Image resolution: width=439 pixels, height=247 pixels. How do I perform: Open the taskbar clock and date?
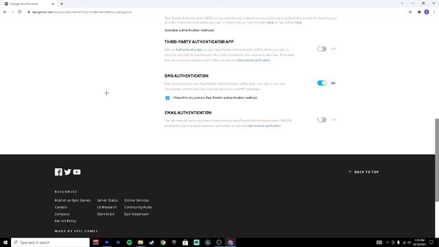tap(420, 242)
